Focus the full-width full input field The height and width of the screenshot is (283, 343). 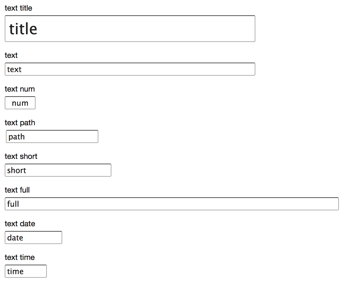172,204
